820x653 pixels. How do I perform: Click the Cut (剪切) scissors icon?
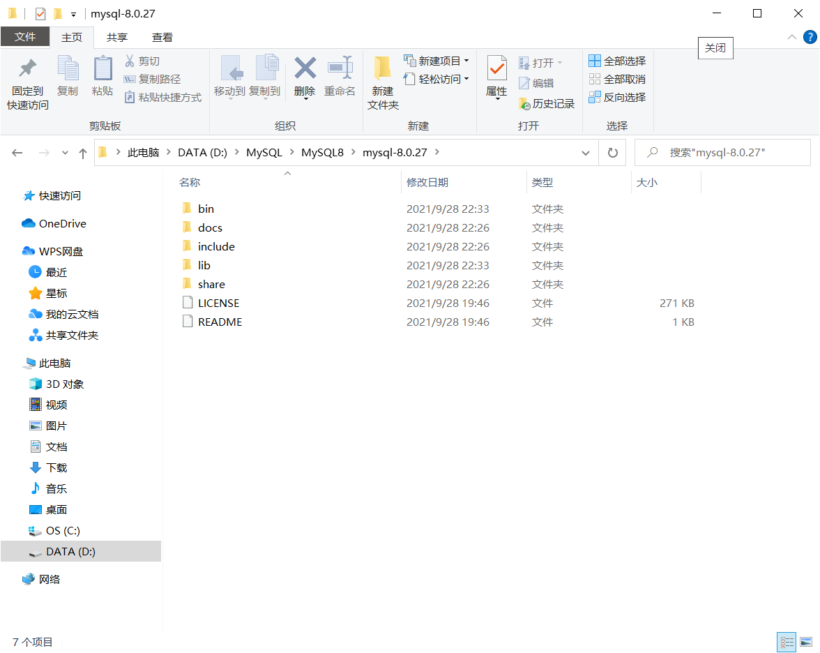click(x=130, y=61)
